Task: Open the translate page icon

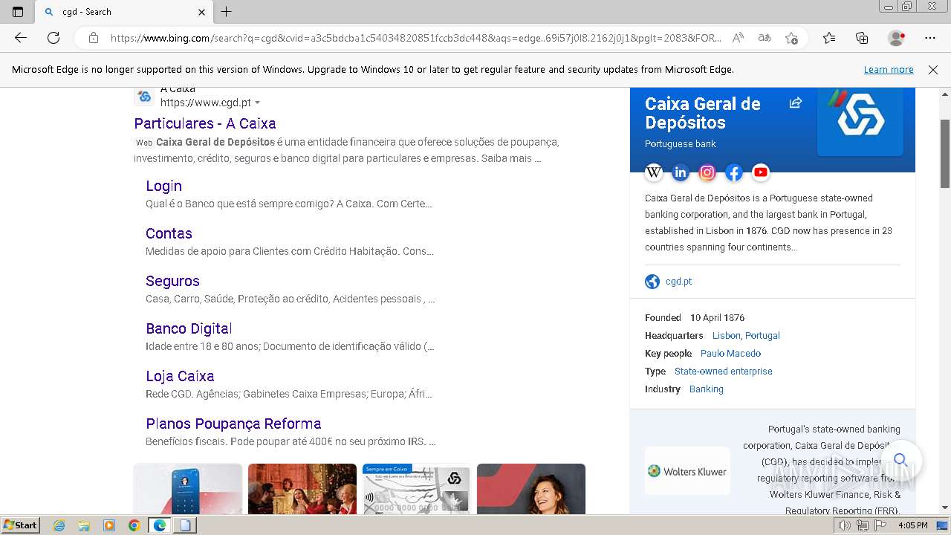Action: tap(765, 38)
